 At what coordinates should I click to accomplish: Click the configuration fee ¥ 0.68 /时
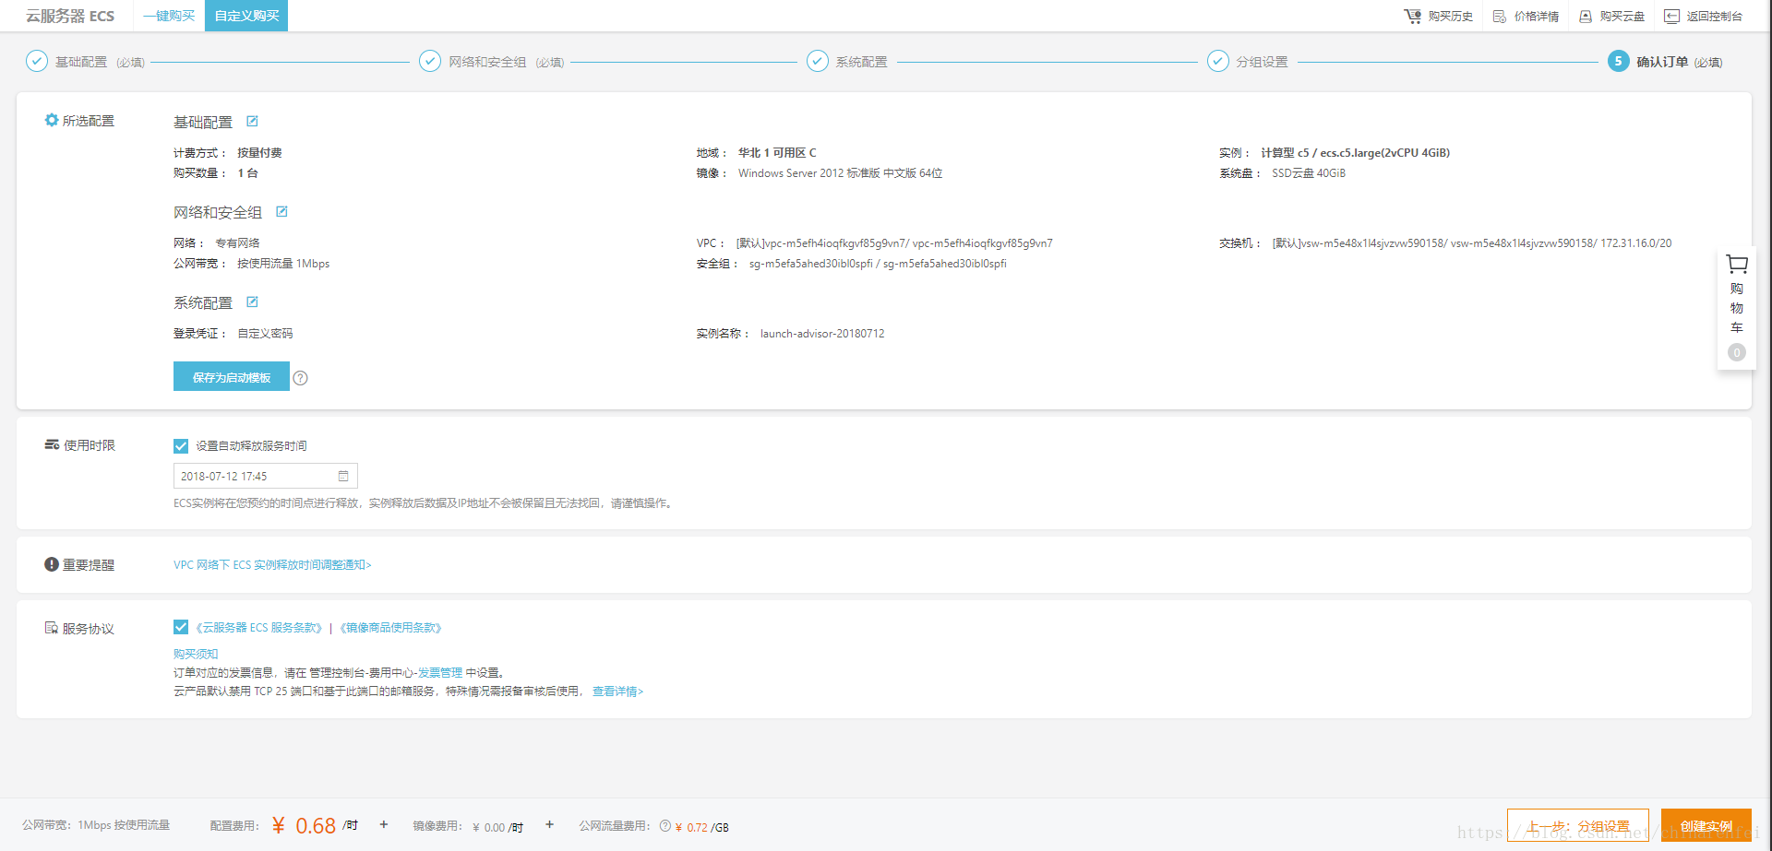point(315,826)
